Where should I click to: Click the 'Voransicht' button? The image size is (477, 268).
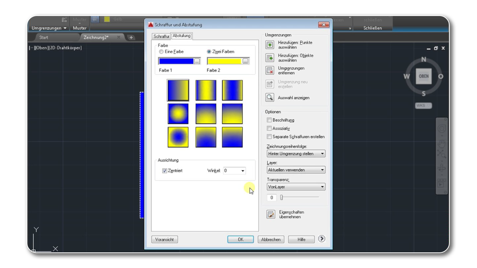tap(165, 240)
